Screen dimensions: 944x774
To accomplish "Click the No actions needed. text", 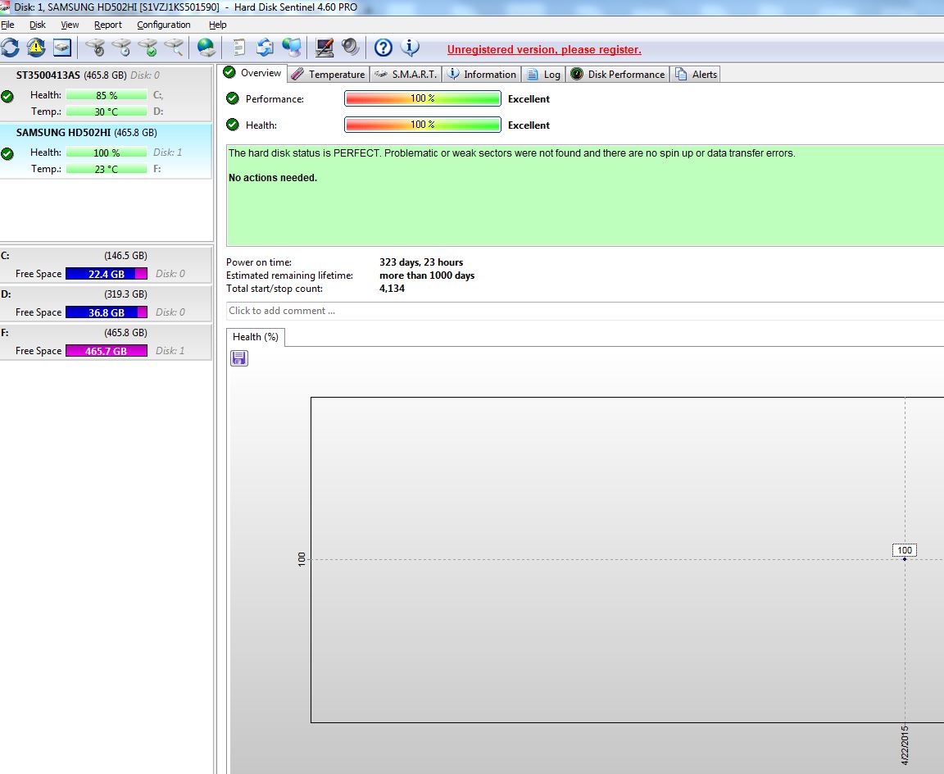I will tap(273, 178).
